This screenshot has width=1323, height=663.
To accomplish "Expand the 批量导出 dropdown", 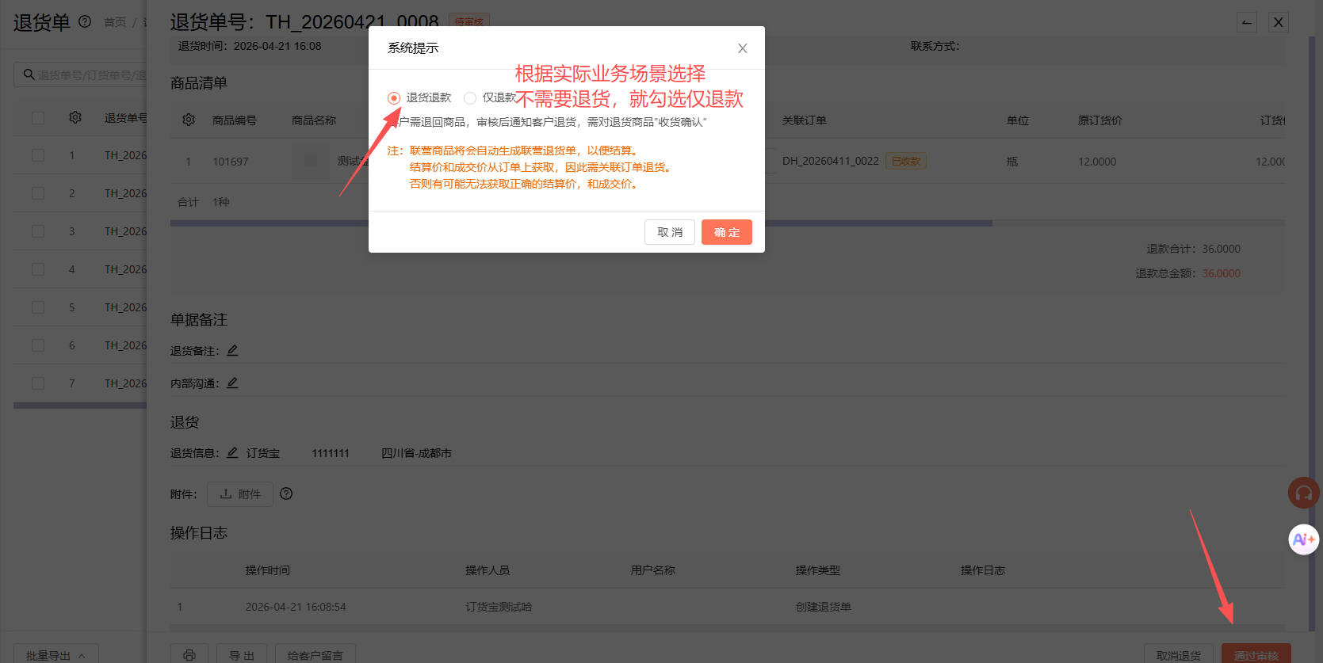I will pyautogui.click(x=56, y=654).
